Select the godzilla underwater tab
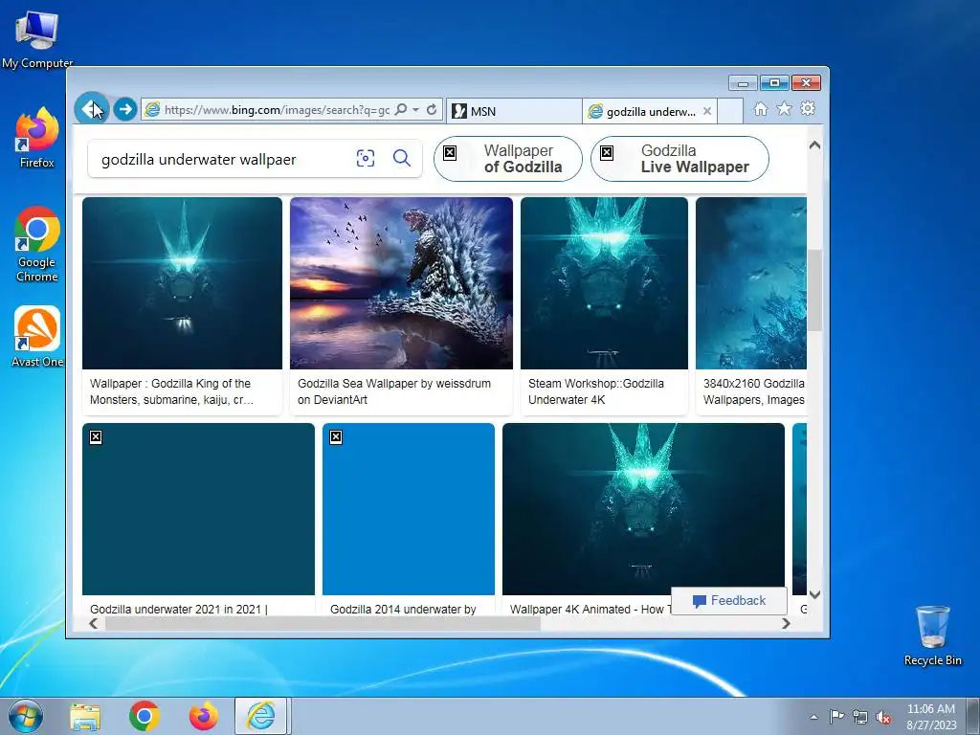The image size is (980, 735). click(642, 111)
